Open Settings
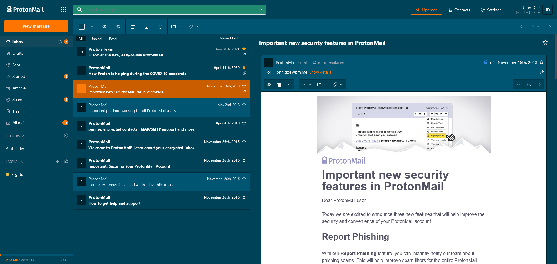The width and height of the screenshot is (557, 264). 491,10
